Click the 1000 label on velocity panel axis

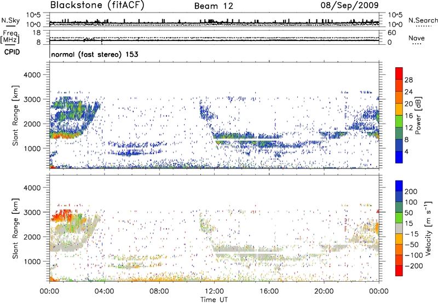coord(32,261)
